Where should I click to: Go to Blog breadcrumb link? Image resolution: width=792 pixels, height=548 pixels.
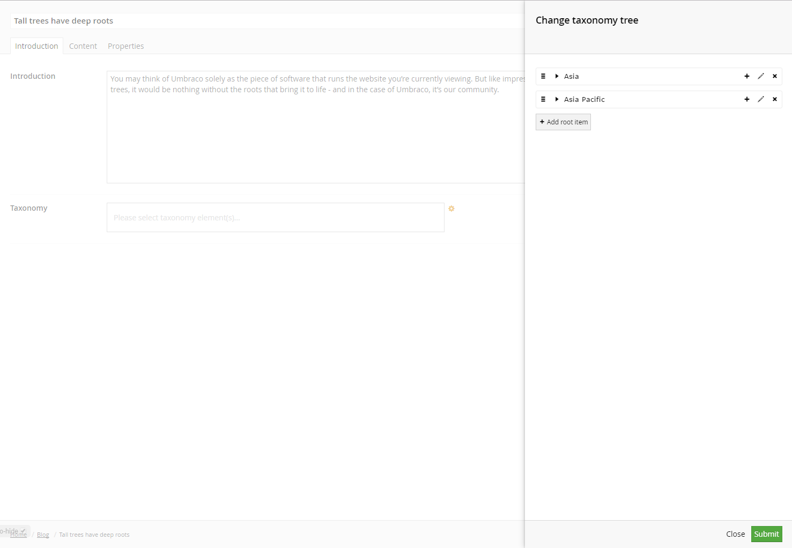(43, 535)
